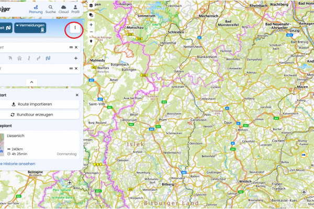Open the map layers selector
314x209 pixels.
coord(91,5)
